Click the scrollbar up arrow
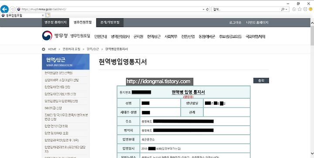 [312, 23]
